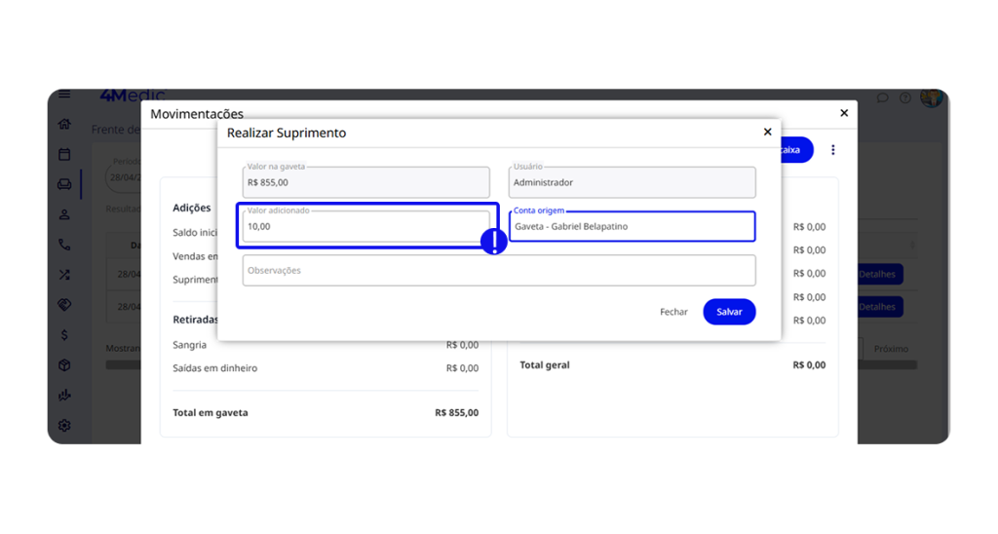
Task: Toggle the hamburger menu at top left
Action: (64, 95)
